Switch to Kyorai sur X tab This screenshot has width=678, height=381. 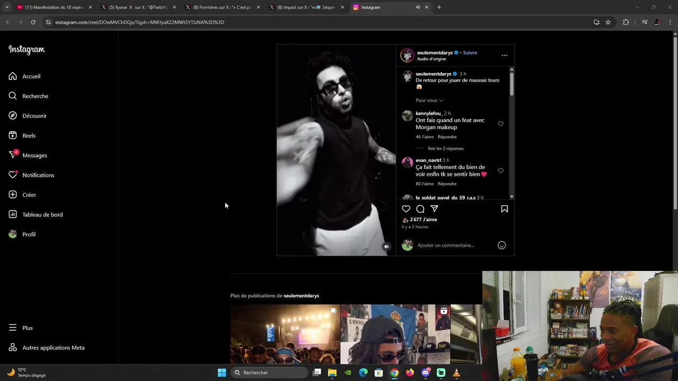[138, 7]
